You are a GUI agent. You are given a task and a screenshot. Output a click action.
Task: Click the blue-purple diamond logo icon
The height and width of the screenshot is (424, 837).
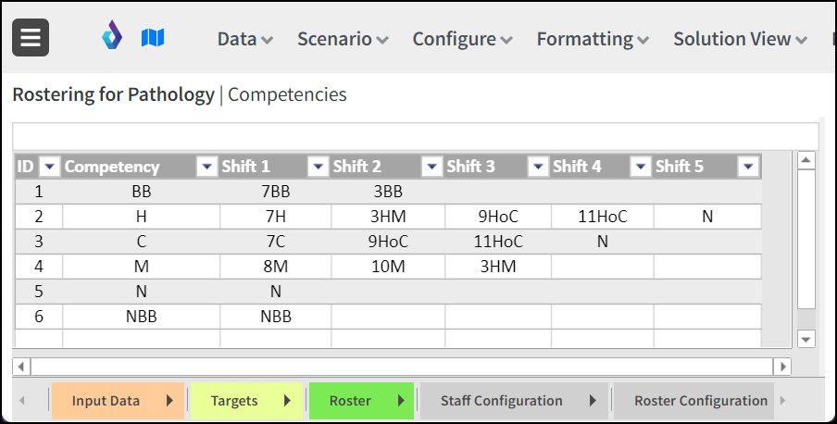(112, 34)
